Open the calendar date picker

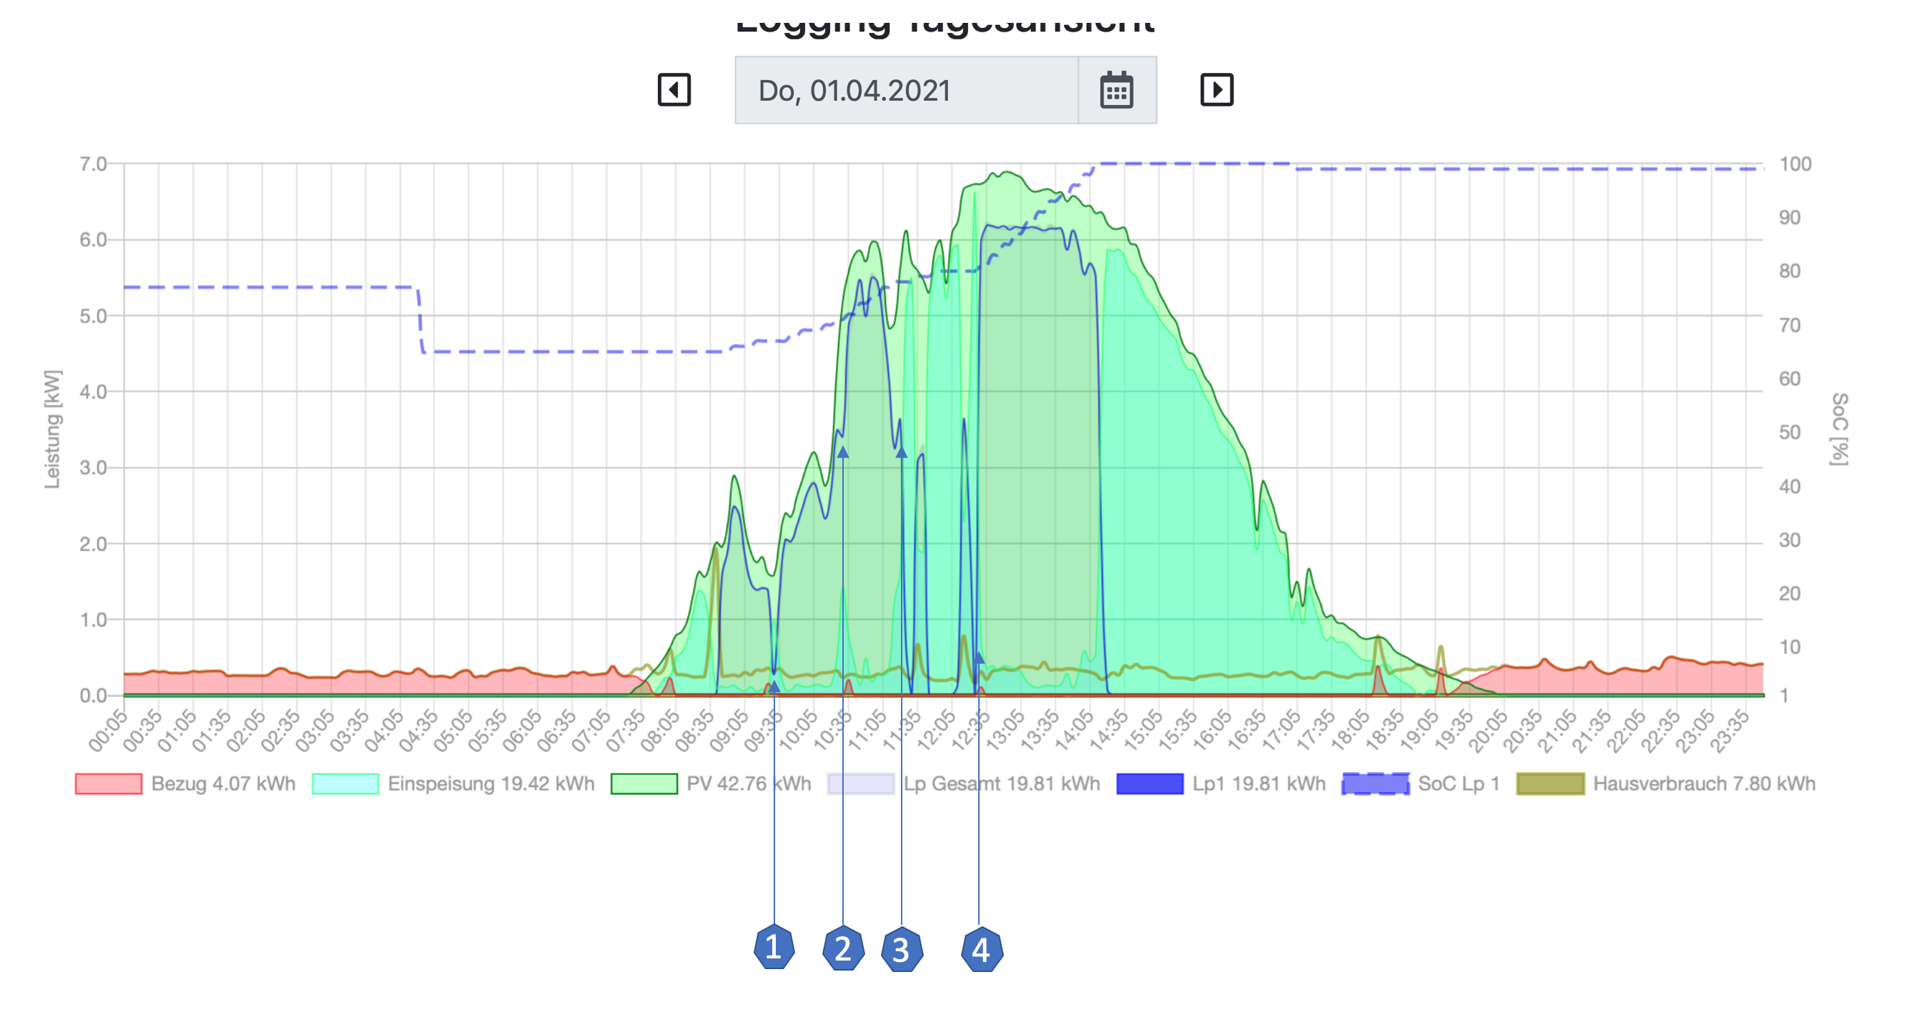[x=1116, y=91]
